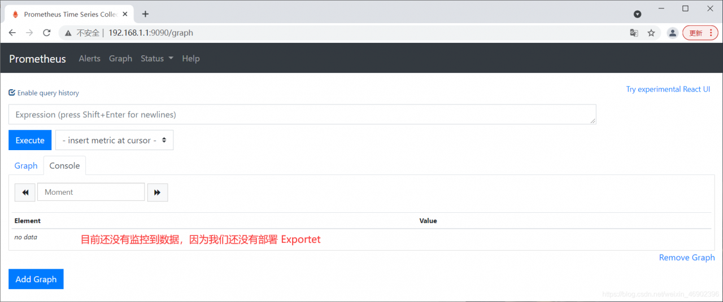
Task: Click the Chrome tab search dropdown circle
Action: pyautogui.click(x=637, y=14)
